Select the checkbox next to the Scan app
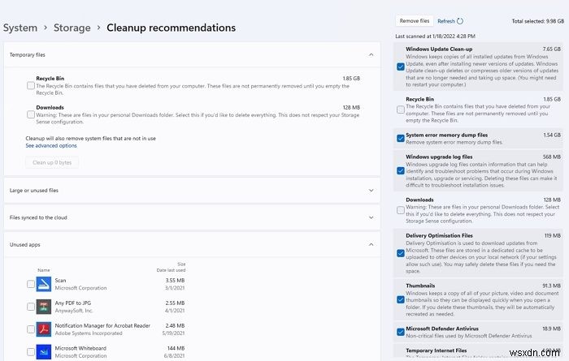Screen dimensions: 569x361 click(x=31, y=284)
